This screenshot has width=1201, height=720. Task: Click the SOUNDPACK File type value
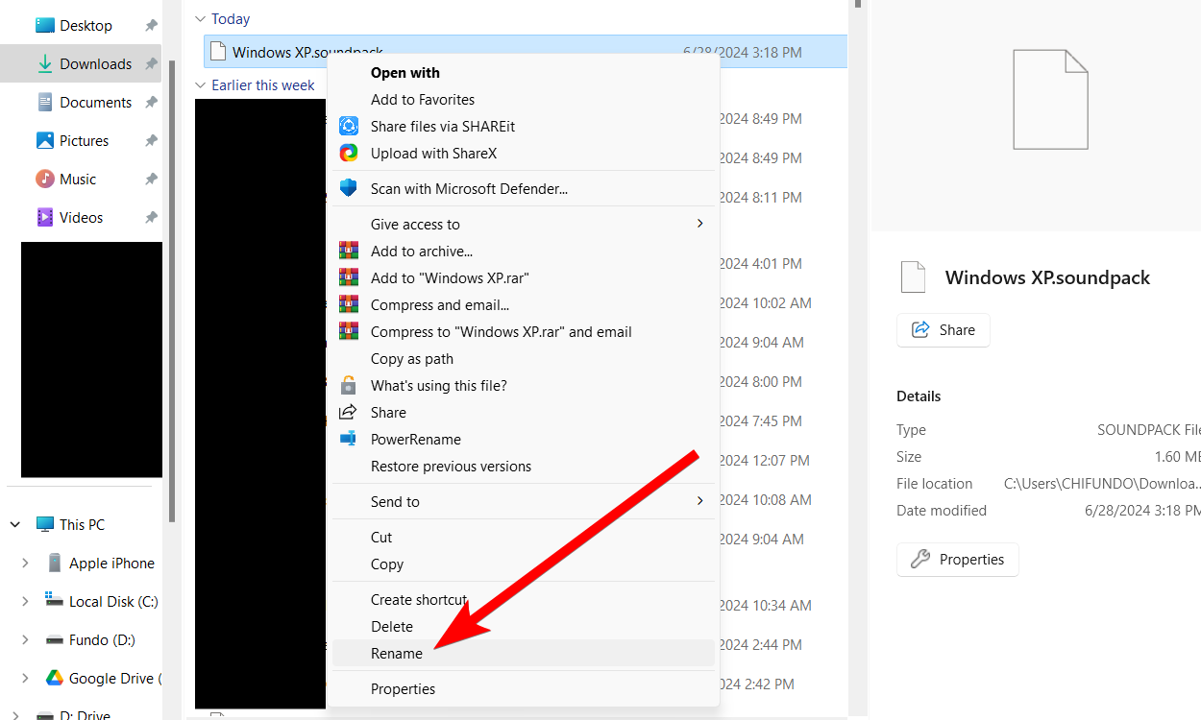[x=1148, y=430]
